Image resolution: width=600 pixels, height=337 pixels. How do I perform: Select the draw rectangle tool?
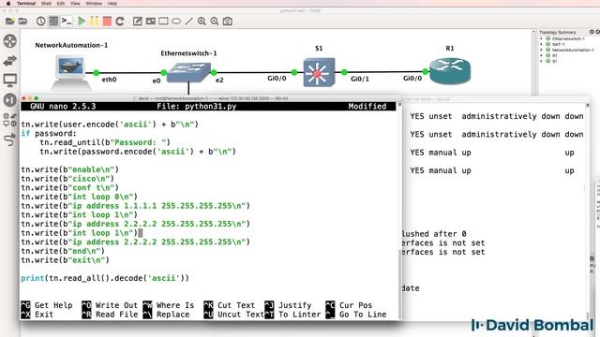point(163,22)
